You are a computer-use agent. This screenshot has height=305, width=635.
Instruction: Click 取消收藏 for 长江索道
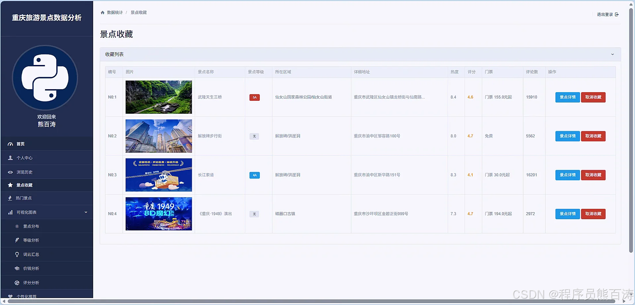[x=593, y=175]
